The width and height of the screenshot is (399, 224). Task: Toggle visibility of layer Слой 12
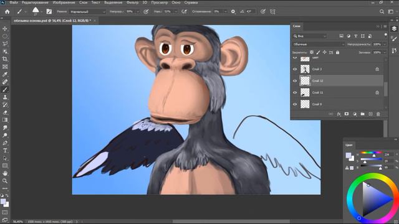[x=295, y=81]
